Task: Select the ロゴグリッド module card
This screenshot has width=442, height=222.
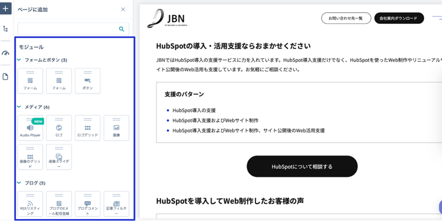Action: pyautogui.click(x=88, y=128)
